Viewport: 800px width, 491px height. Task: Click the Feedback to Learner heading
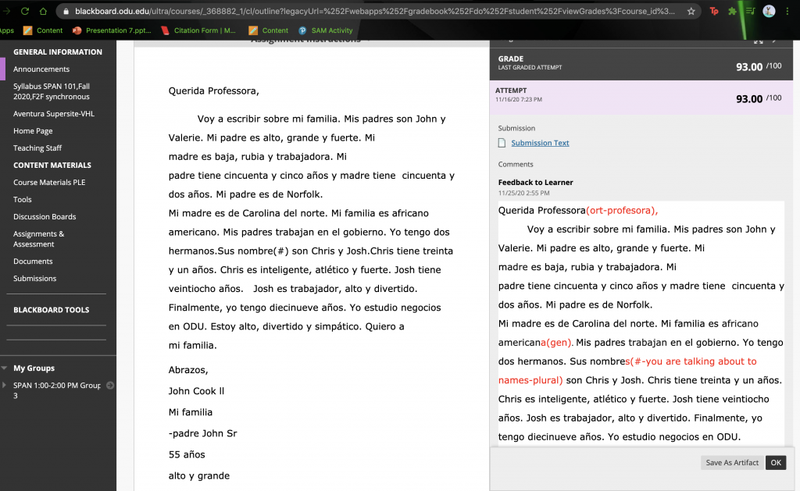[x=536, y=183]
